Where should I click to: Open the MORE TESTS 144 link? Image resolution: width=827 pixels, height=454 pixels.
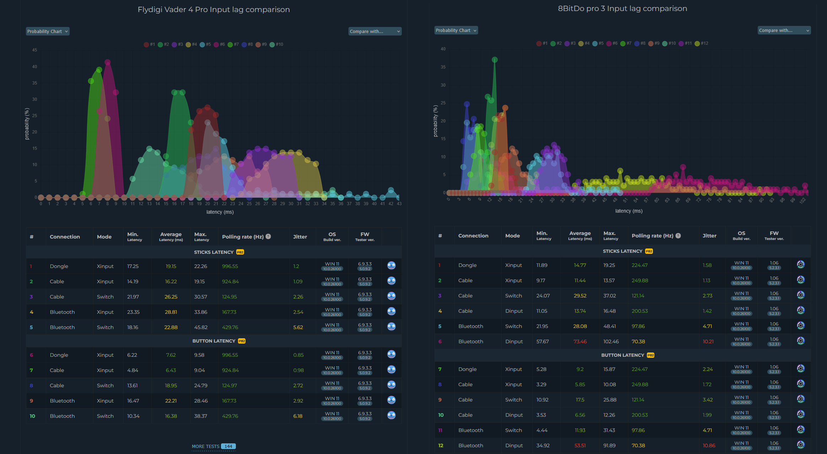[213, 446]
